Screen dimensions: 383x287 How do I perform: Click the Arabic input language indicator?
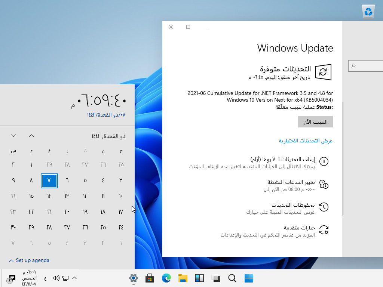tap(45, 278)
